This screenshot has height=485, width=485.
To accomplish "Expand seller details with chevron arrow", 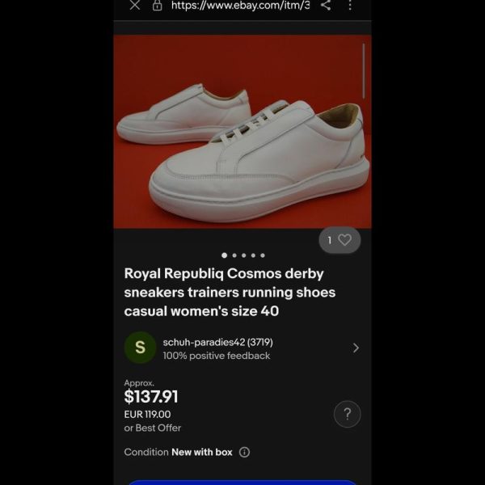I will point(356,348).
